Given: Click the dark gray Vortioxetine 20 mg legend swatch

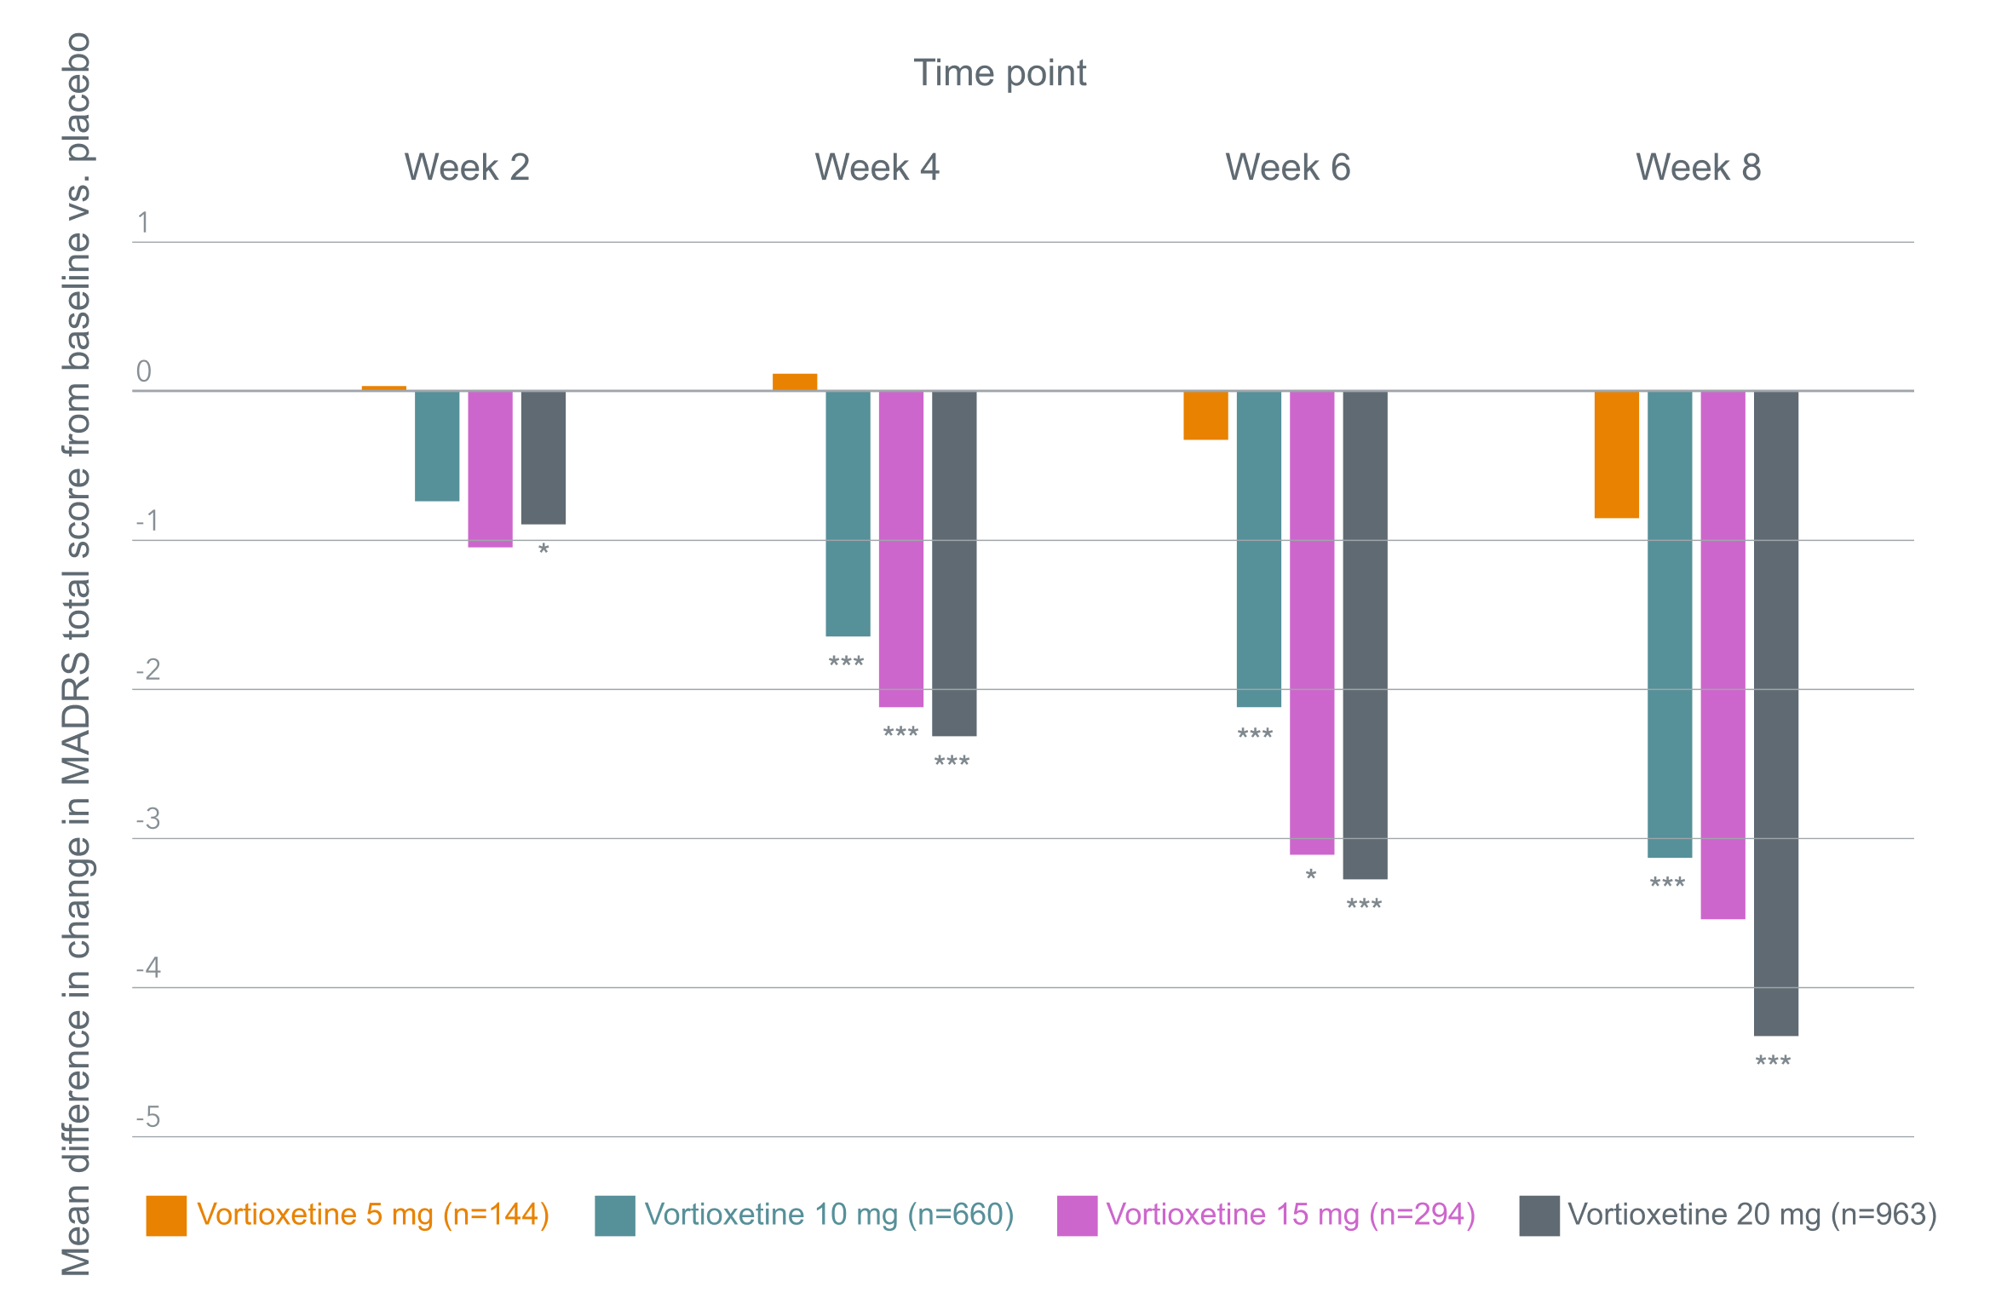Looking at the screenshot, I should (1539, 1215).
